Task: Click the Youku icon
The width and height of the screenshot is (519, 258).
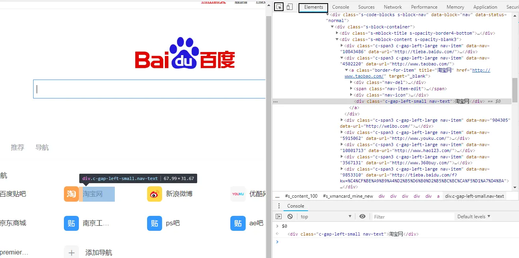Action: 238,194
